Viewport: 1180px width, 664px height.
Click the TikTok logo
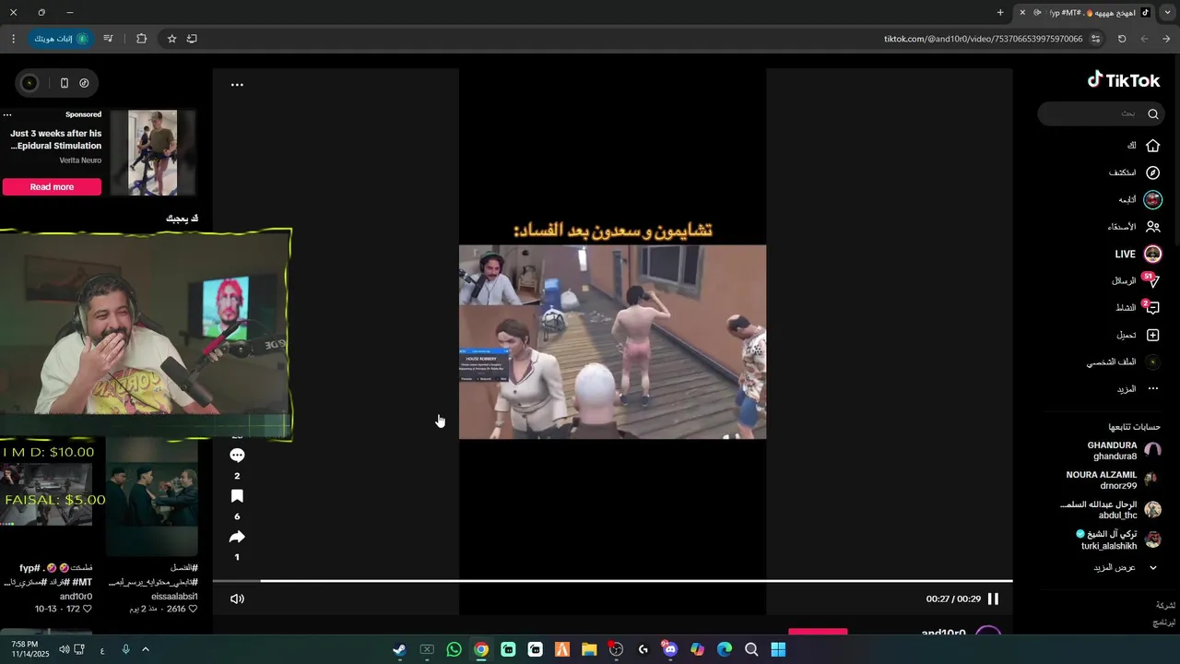tap(1124, 80)
